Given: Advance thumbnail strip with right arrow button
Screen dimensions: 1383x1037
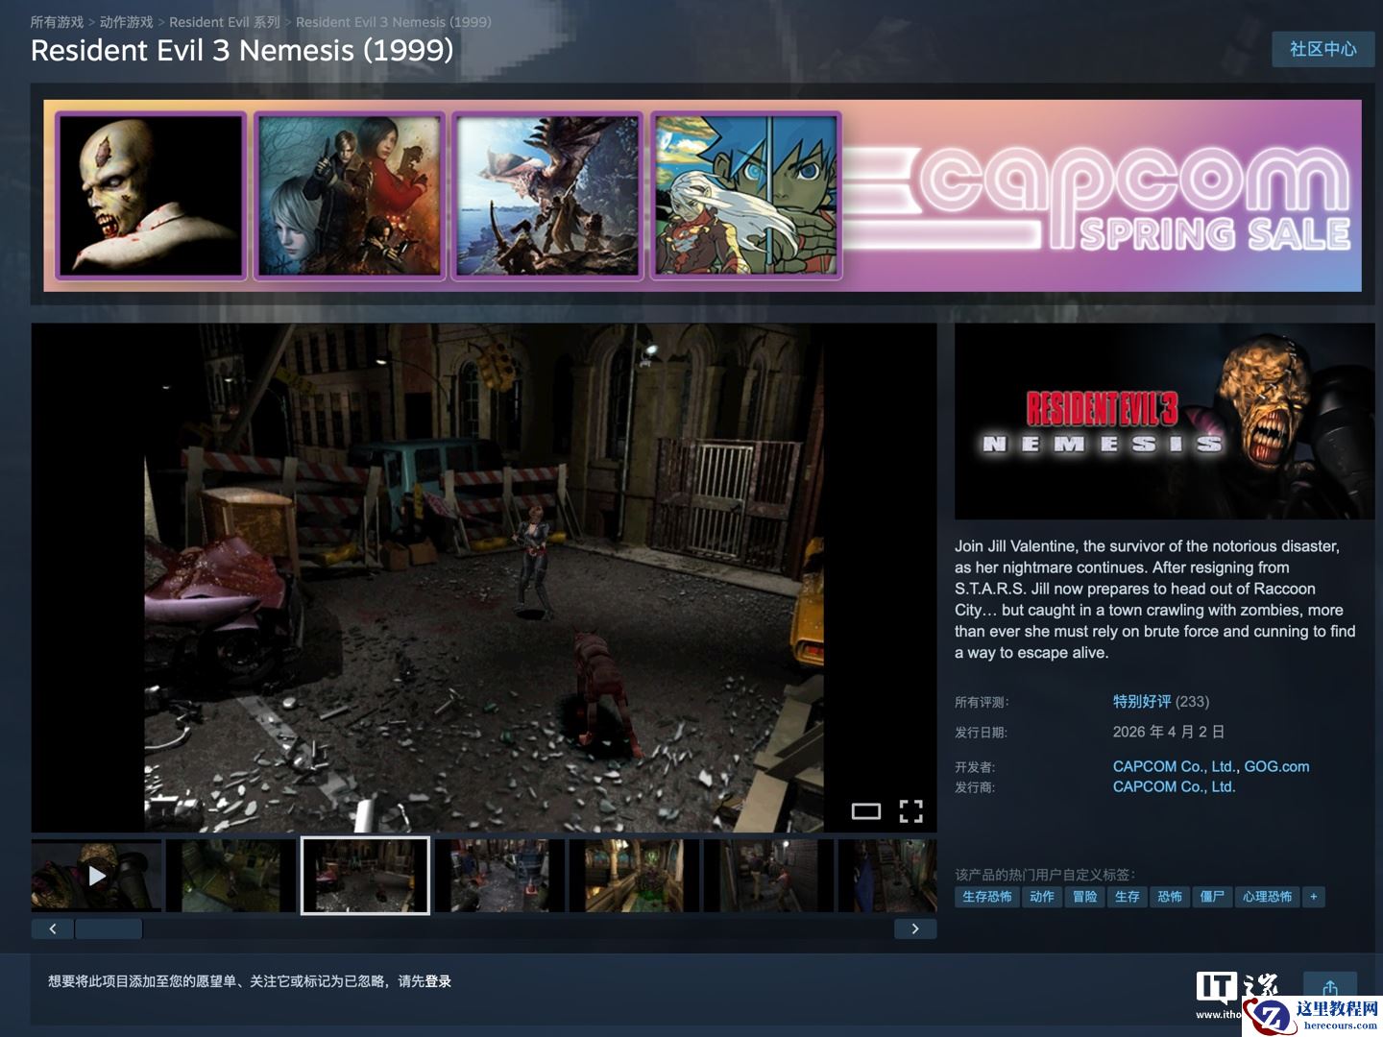Looking at the screenshot, I should tap(915, 928).
